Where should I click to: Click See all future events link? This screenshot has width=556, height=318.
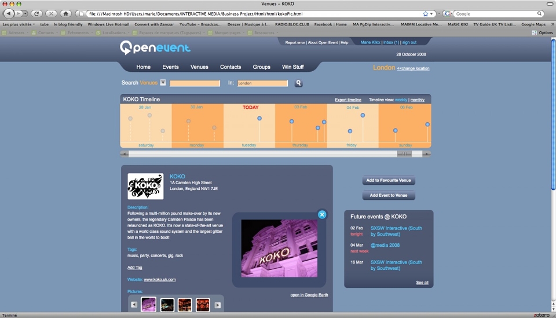[422, 283]
